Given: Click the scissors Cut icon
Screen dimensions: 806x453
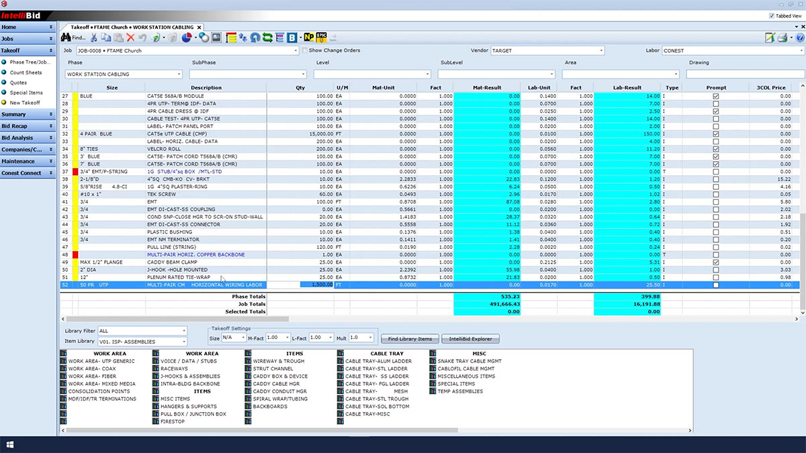Looking at the screenshot, I should click(x=94, y=38).
